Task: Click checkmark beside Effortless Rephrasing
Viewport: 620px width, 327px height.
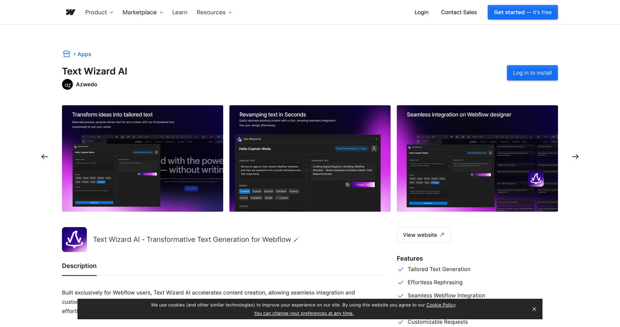Action: point(401,282)
